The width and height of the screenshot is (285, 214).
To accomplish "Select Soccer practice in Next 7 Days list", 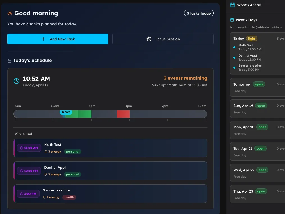I will point(250,68).
